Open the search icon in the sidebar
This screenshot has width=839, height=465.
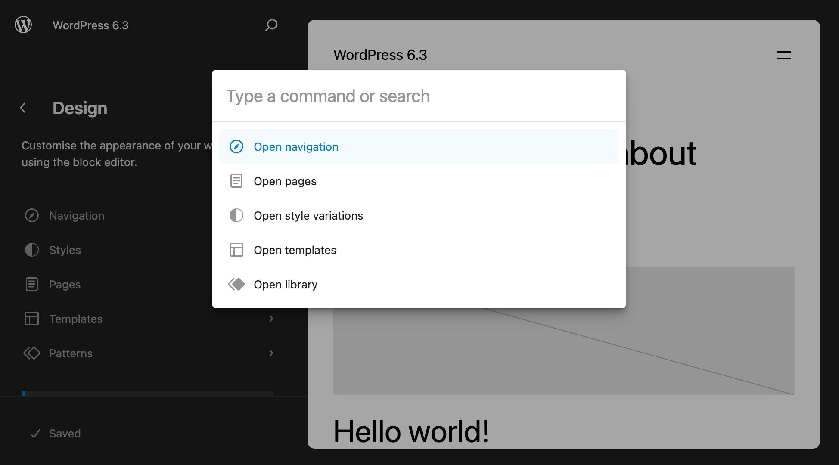pyautogui.click(x=271, y=25)
